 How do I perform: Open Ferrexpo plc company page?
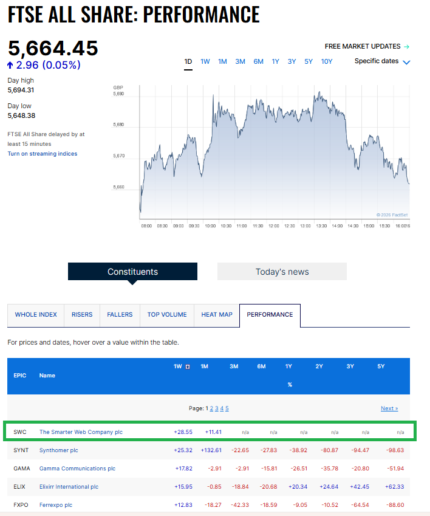coord(55,505)
